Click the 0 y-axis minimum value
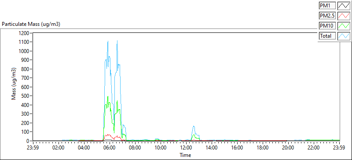Image resolution: width=352 pixels, height=160 pixels. [28, 141]
